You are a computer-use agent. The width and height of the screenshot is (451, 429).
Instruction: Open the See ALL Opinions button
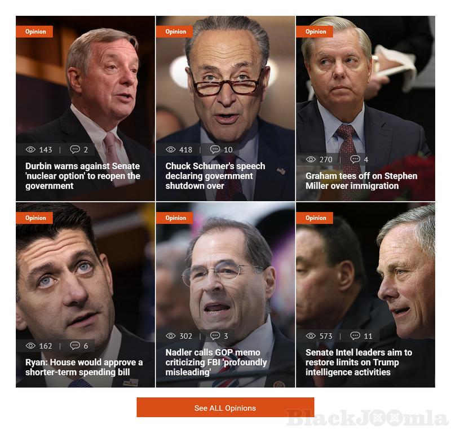(x=225, y=408)
